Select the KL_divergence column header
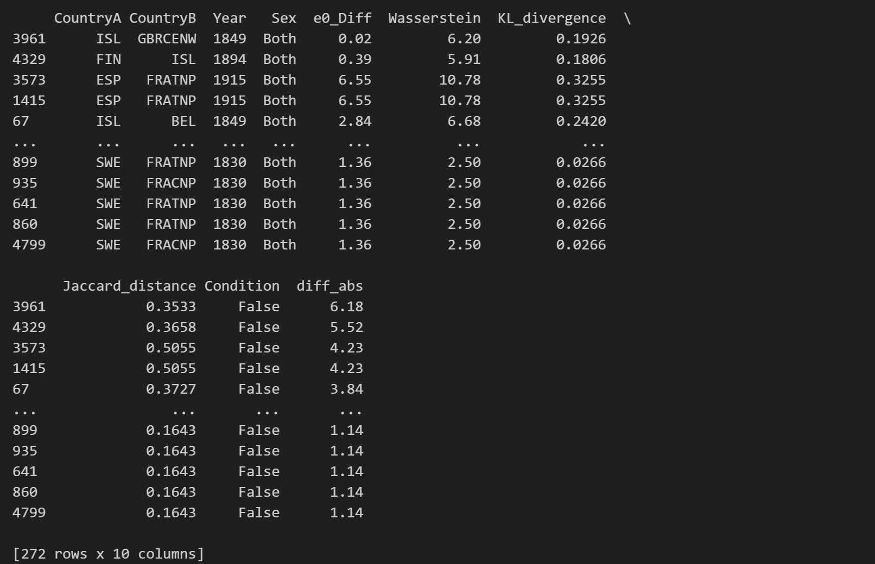Screen dimensions: 875x564 pyautogui.click(x=551, y=18)
